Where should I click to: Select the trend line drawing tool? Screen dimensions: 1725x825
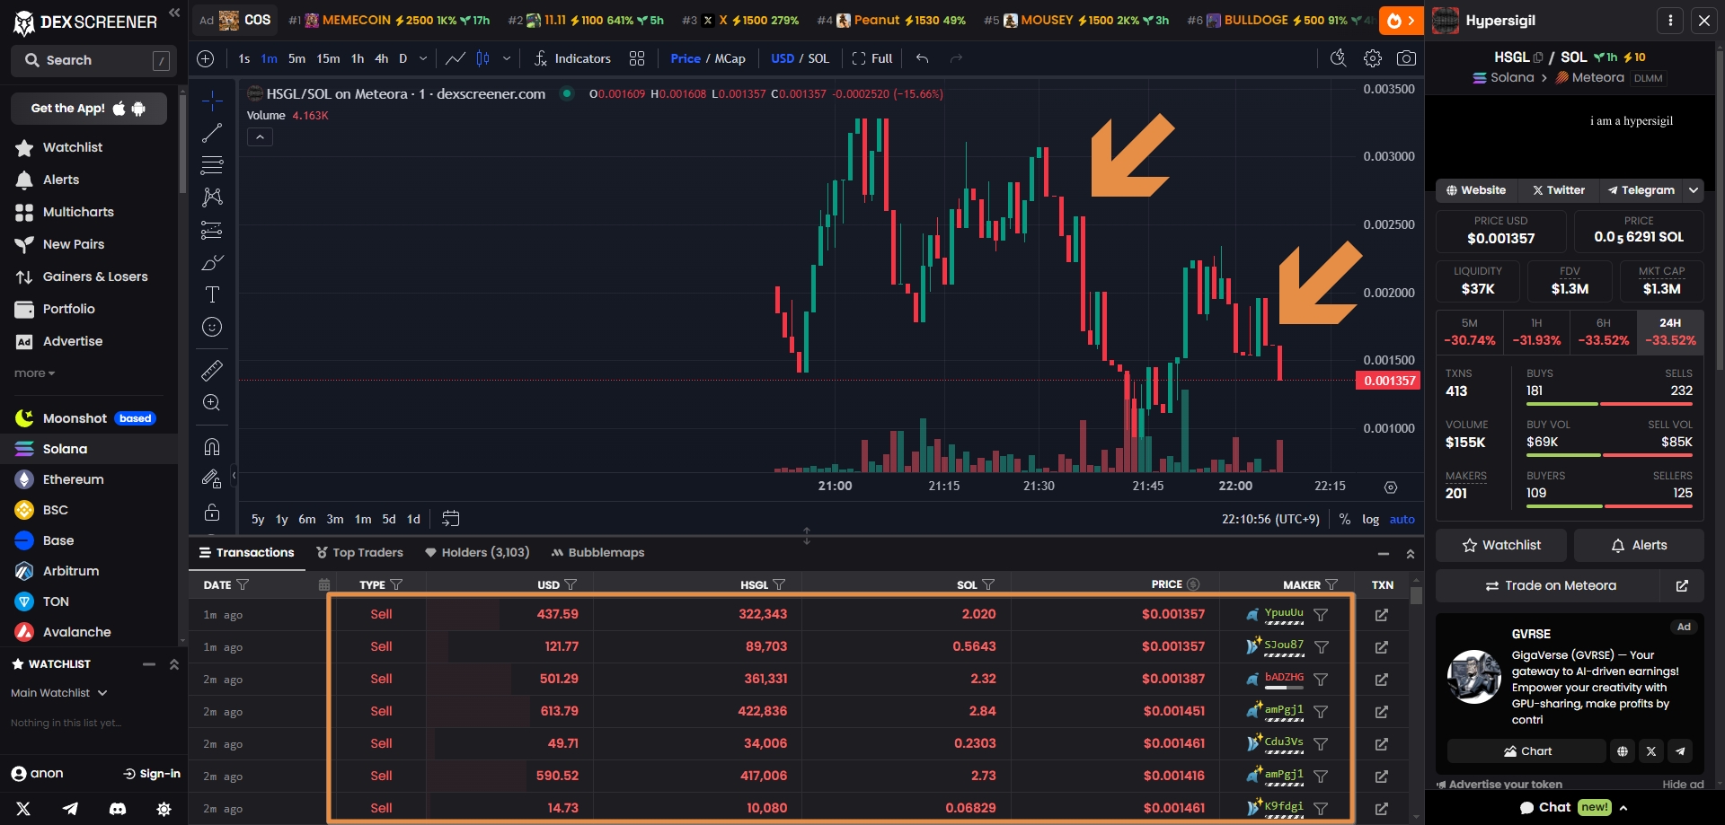[x=212, y=133]
